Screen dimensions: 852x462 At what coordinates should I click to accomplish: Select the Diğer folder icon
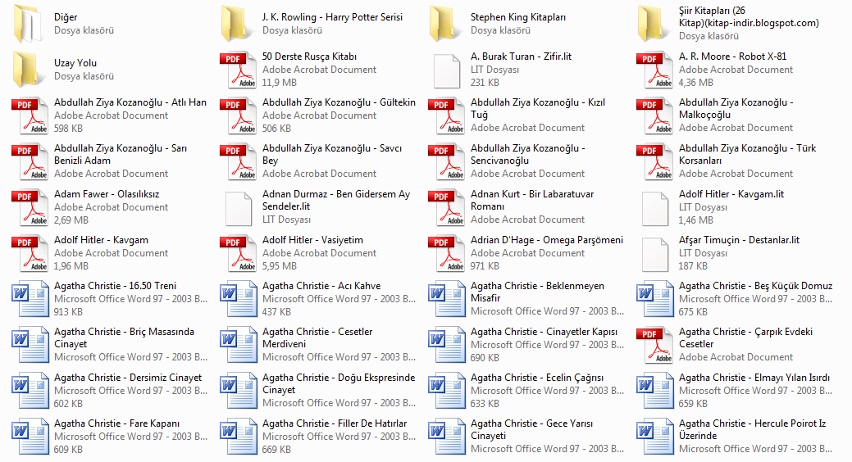[x=28, y=24]
